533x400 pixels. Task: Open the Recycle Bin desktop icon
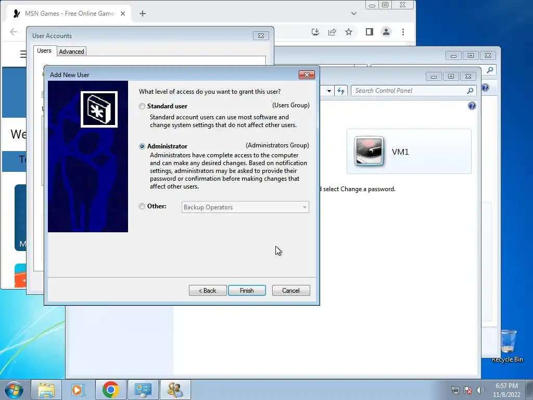pos(507,345)
